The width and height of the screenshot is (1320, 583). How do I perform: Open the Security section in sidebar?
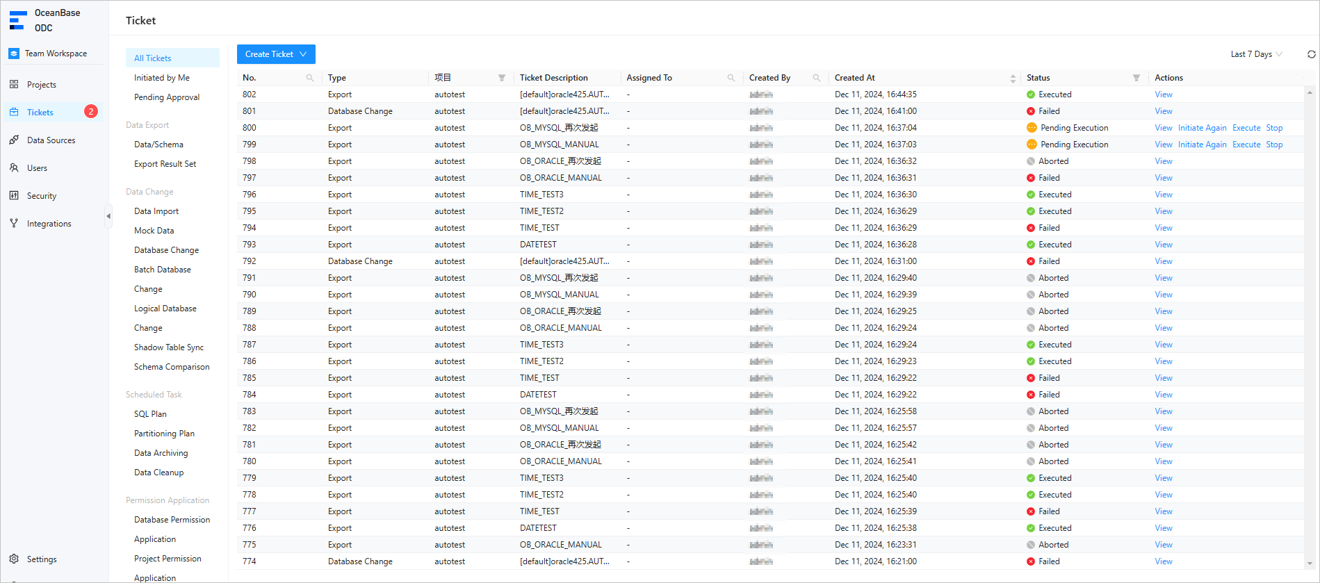[42, 196]
